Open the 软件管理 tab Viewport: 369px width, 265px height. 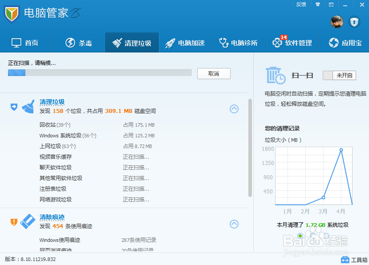pyautogui.click(x=292, y=43)
